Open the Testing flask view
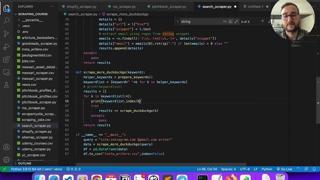320x180 pixels. [6, 85]
